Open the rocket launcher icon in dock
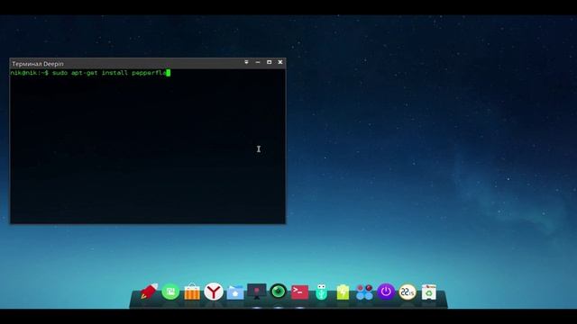 click(x=149, y=292)
